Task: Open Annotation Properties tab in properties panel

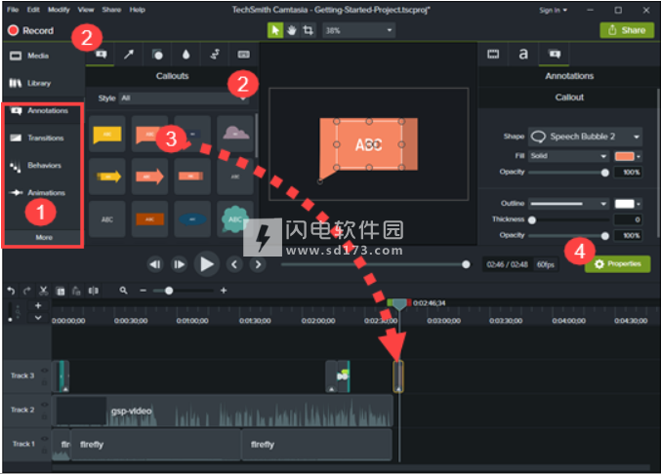Action: point(554,54)
